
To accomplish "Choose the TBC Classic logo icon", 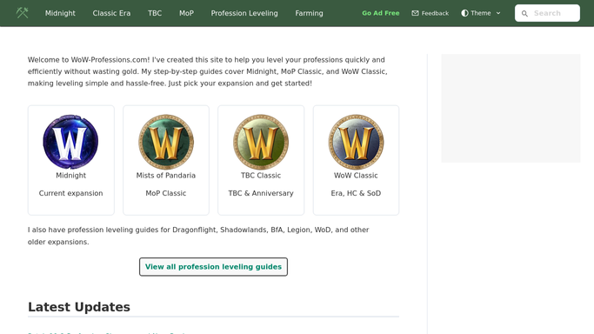I will (261, 142).
